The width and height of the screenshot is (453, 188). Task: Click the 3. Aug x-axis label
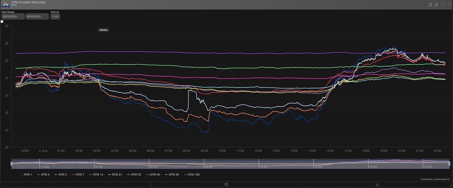click(x=43, y=151)
